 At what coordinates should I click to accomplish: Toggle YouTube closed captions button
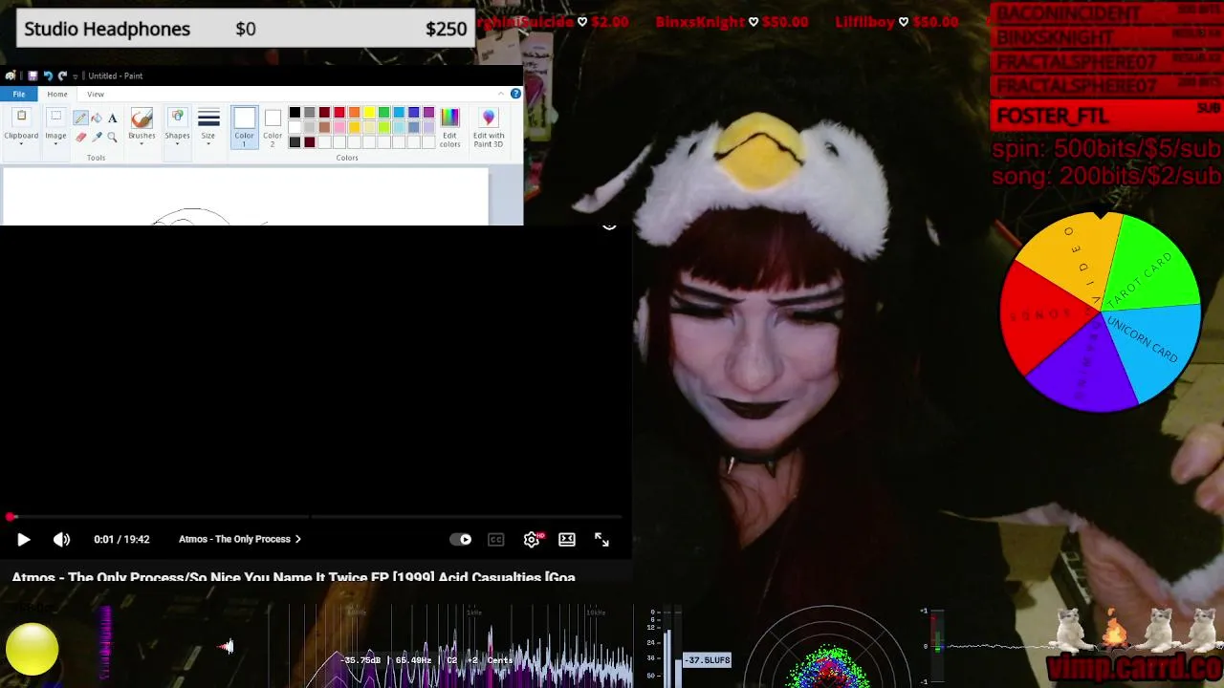(x=495, y=539)
